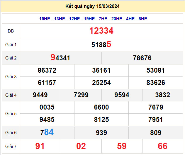This screenshot has width=185, height=155.
Task: Click the 'Giải 6' row label
Action: 11,133
